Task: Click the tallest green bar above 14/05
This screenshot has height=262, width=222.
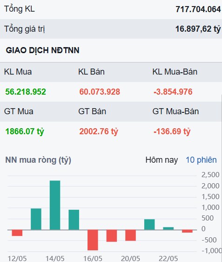Action: click(55, 205)
